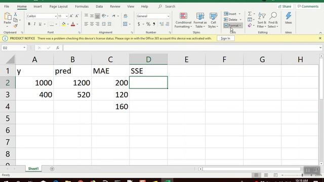Click the Increase Decimal icon

coord(161,24)
